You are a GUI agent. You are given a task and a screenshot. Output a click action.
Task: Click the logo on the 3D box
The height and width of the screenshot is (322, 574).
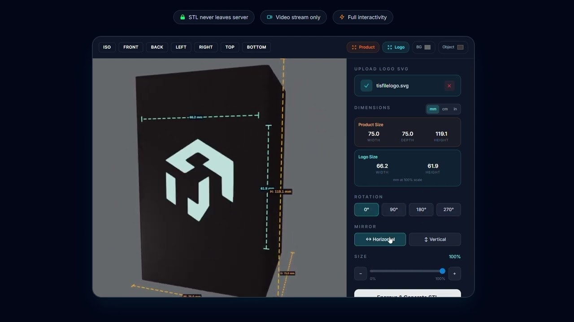tap(200, 180)
